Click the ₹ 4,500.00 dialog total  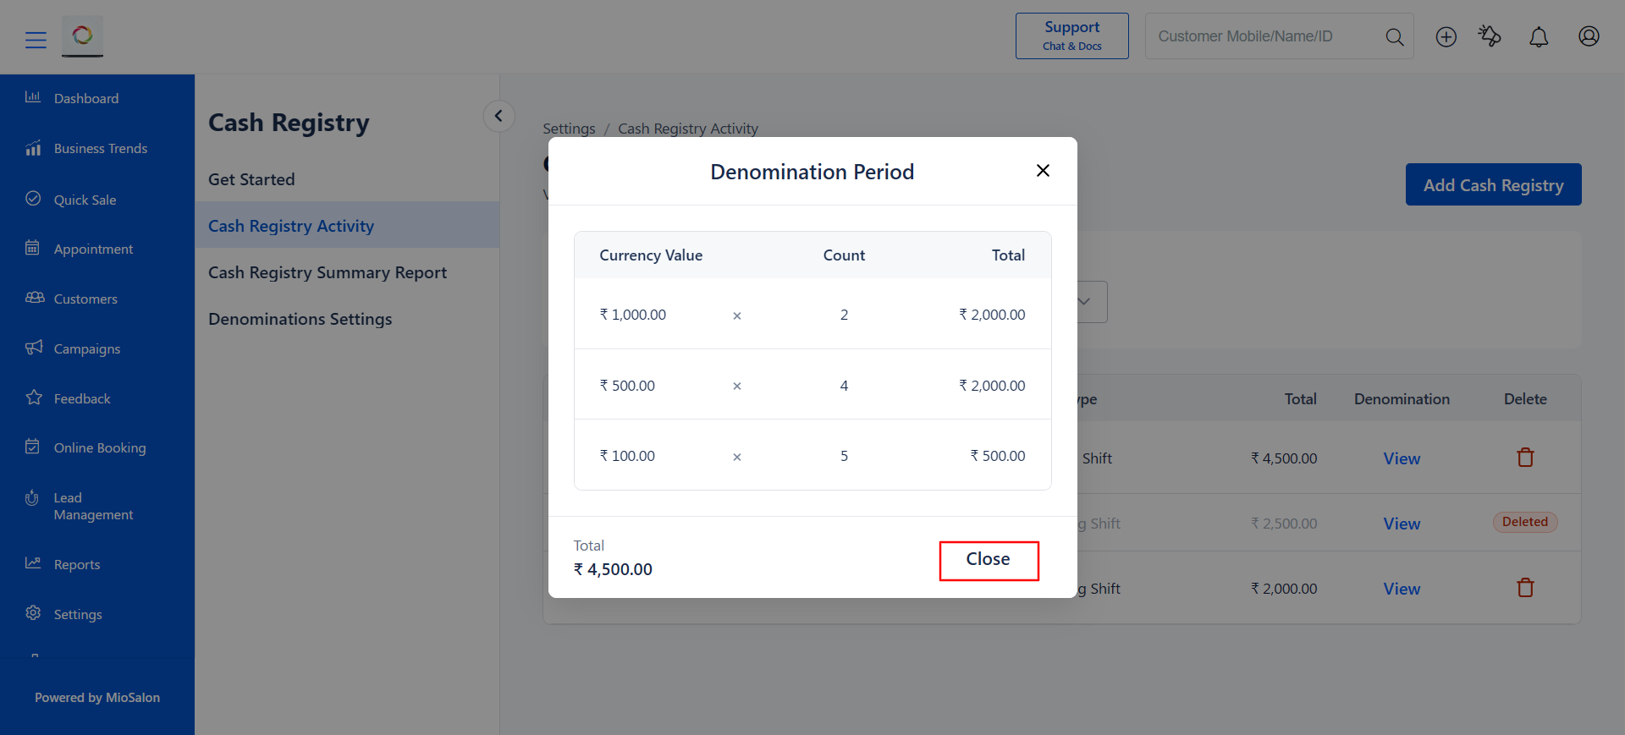click(x=613, y=569)
